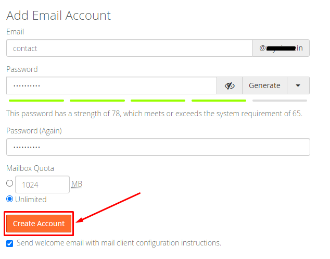Click the Mailbox Quota label
330x259 pixels.
pos(30,168)
